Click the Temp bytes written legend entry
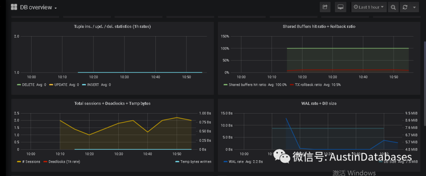Viewport: 426px width, 176px height. coord(195,161)
